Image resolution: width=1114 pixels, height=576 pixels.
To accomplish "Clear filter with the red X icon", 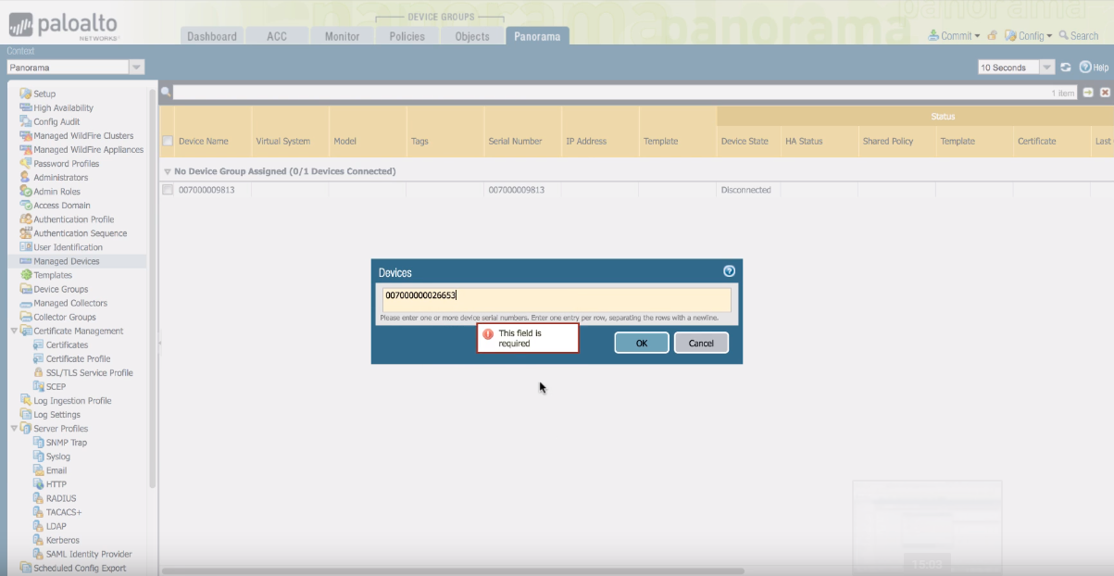I will (x=1104, y=93).
